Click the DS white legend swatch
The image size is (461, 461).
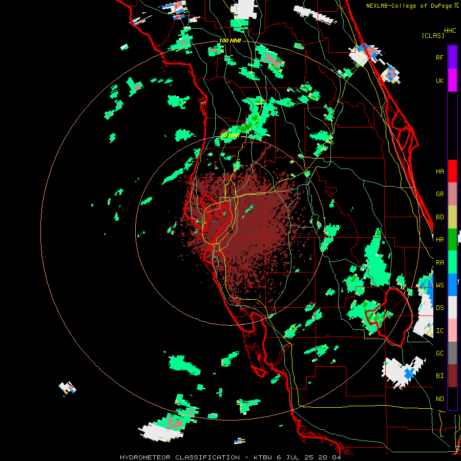[x=452, y=307]
